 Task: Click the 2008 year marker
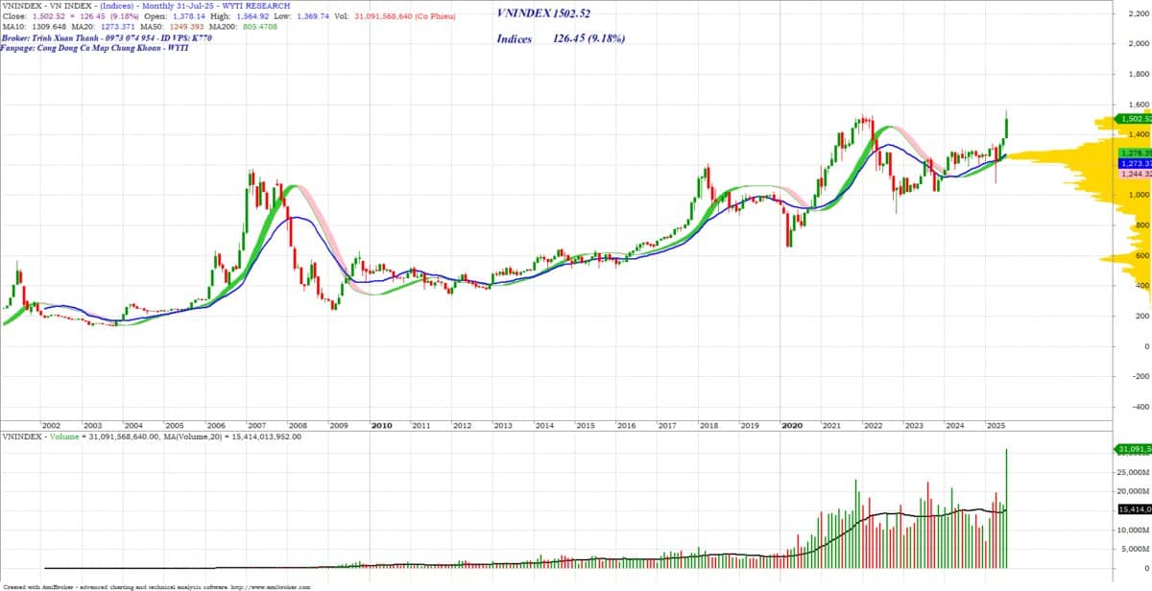coord(299,425)
